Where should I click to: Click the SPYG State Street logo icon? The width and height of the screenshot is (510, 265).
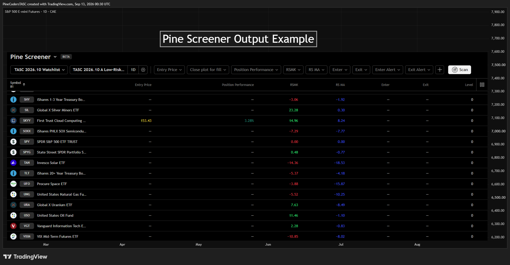(13, 152)
